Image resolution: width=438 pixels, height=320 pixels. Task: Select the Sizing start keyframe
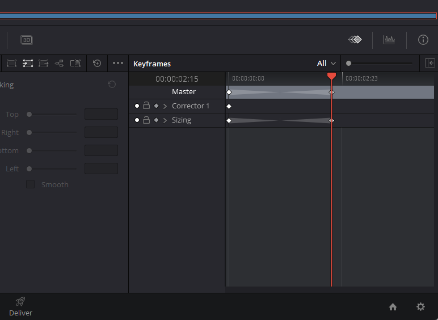[229, 121]
